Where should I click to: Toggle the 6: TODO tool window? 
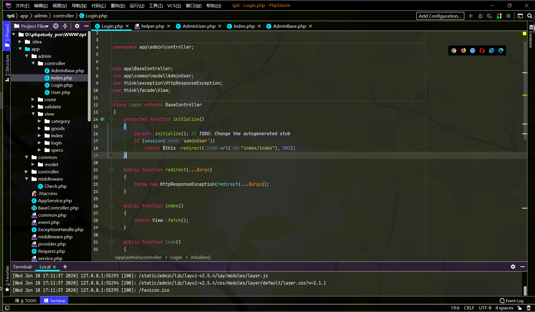click(x=26, y=301)
